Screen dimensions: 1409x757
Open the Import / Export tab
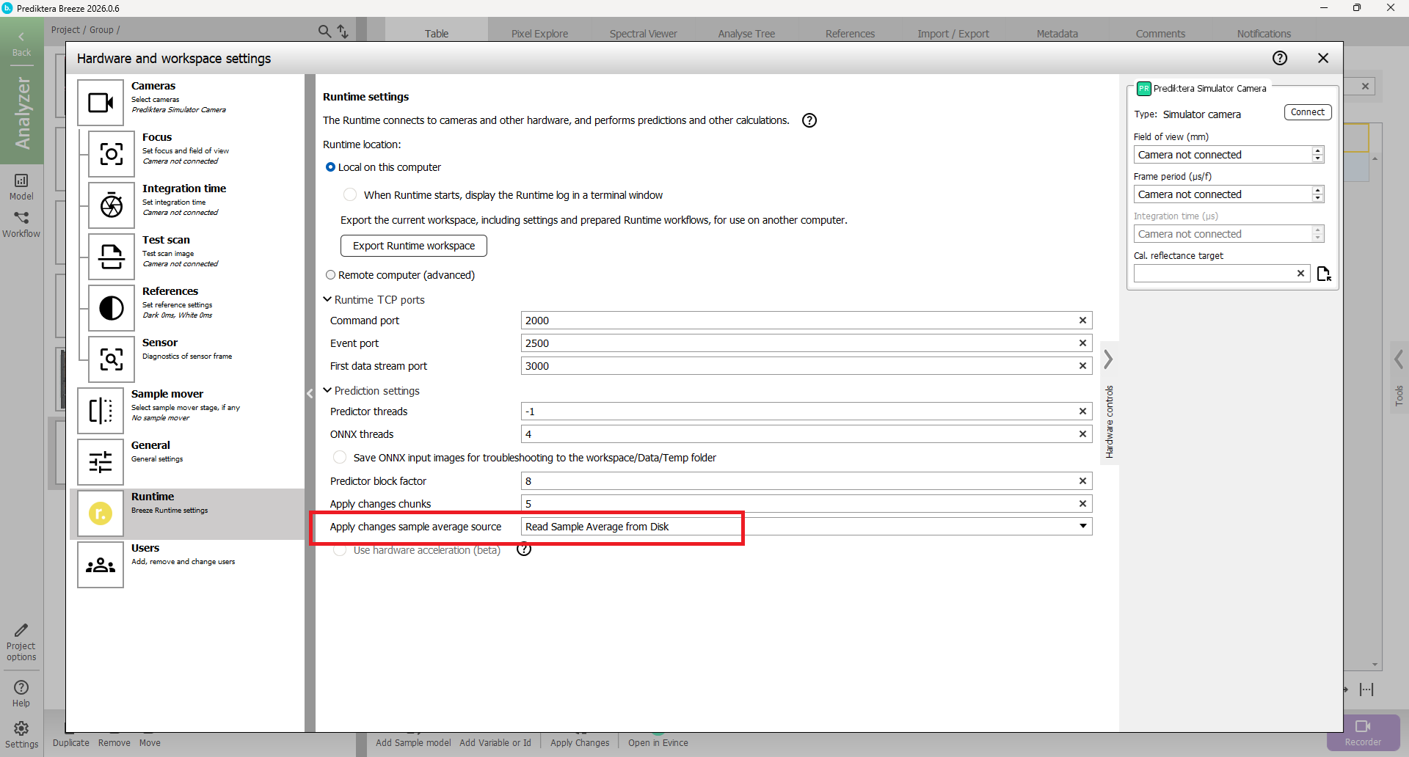coord(953,34)
